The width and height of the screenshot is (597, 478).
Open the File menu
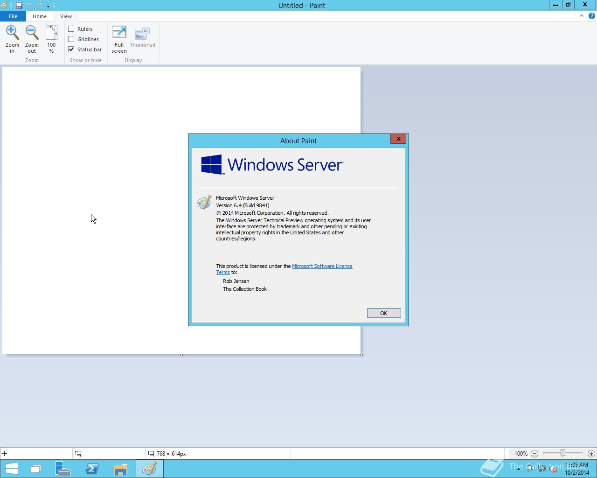coord(13,16)
